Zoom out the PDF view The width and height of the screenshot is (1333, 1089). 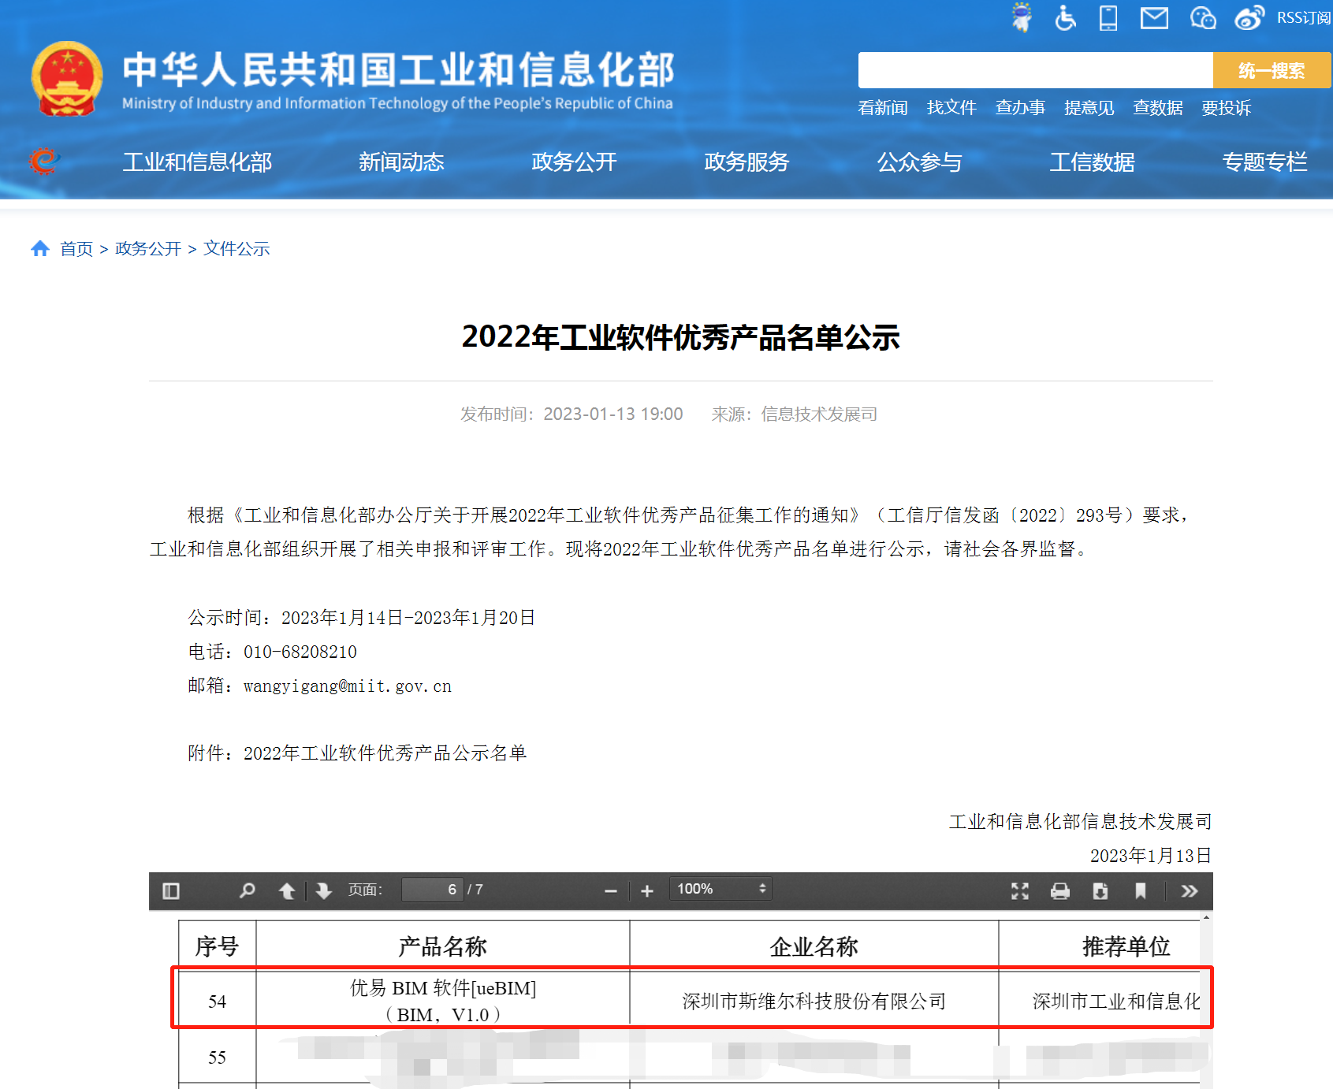click(x=610, y=890)
